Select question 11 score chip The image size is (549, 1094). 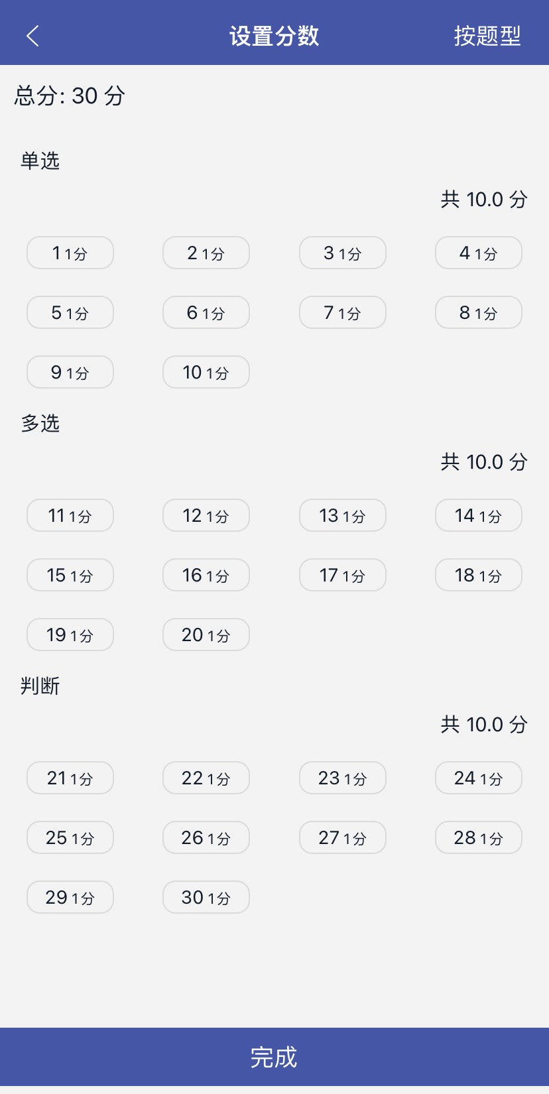point(70,515)
